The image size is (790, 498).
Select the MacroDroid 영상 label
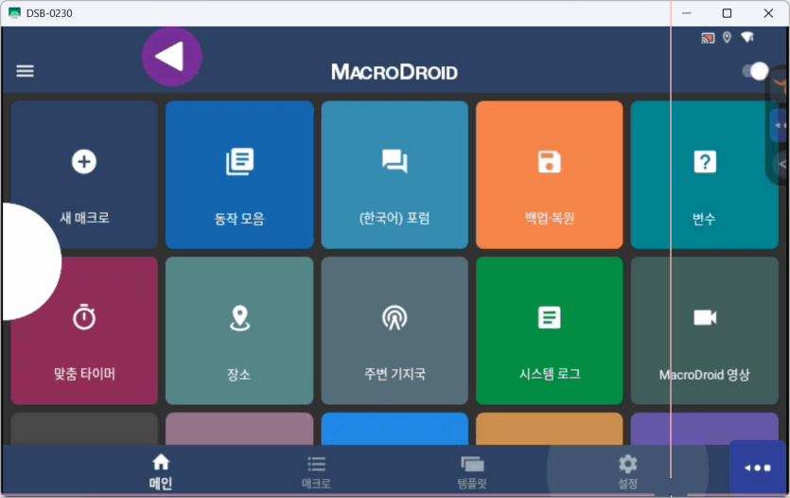point(704,375)
